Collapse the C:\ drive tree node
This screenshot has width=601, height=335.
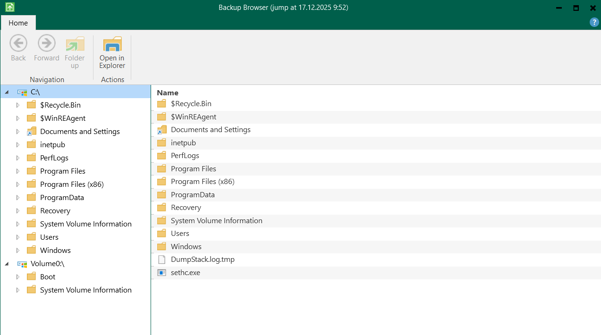click(x=7, y=92)
